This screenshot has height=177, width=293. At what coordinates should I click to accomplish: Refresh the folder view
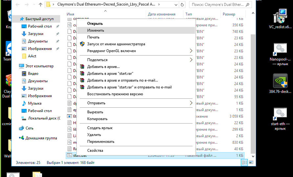[x=182, y=5]
